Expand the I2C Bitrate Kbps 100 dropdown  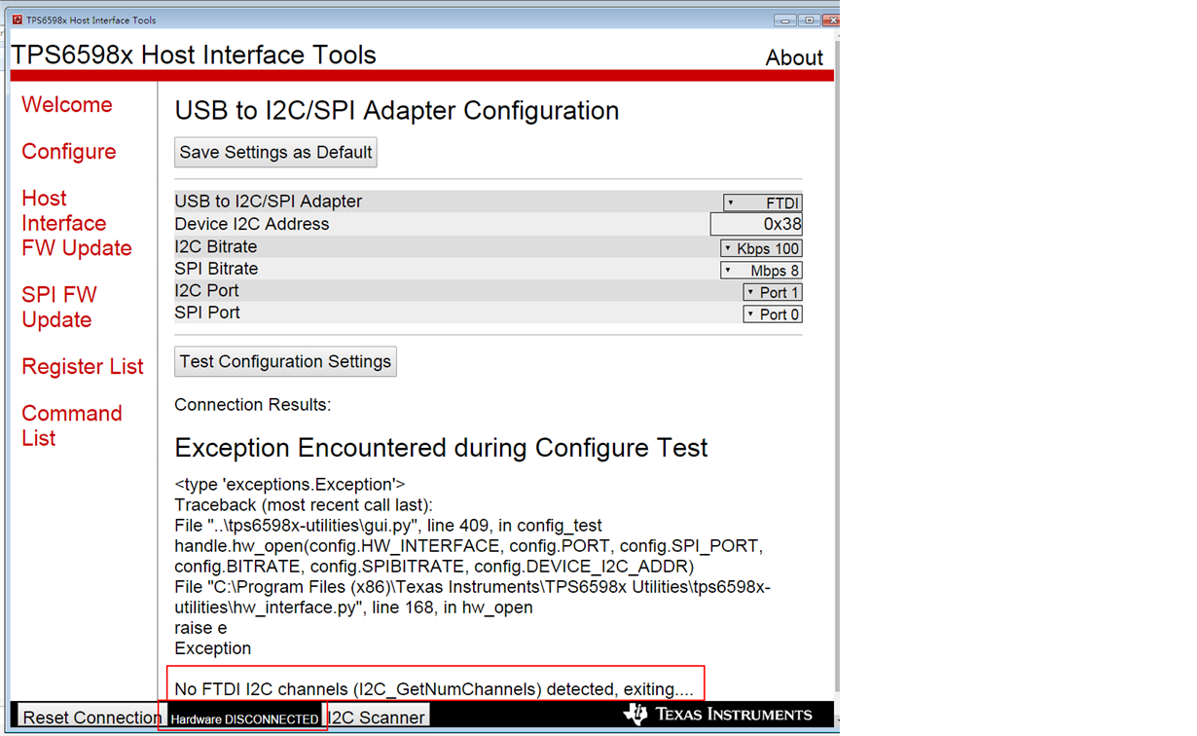761,248
